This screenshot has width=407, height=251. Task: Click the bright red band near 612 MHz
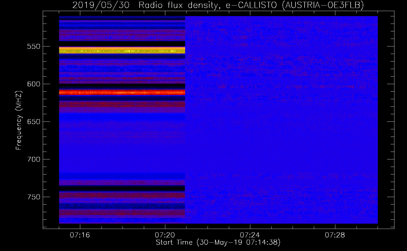122,93
